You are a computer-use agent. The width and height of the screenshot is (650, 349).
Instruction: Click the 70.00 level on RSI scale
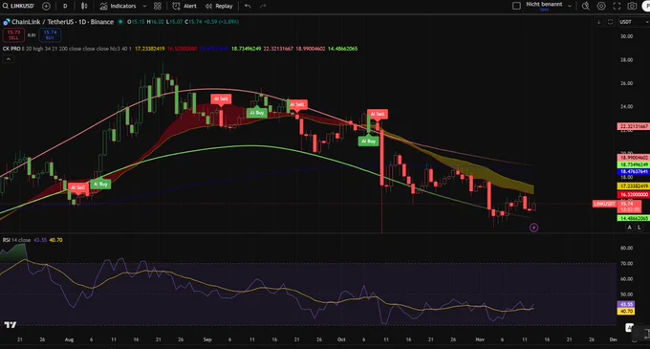pyautogui.click(x=626, y=264)
